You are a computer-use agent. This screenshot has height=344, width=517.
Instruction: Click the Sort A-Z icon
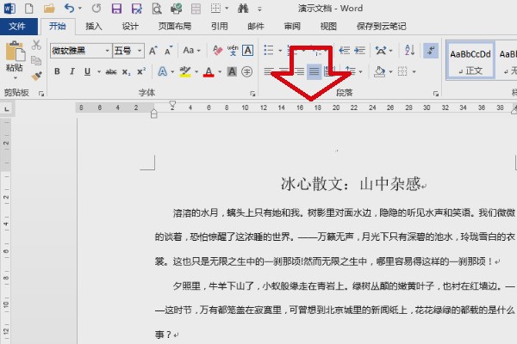(409, 51)
